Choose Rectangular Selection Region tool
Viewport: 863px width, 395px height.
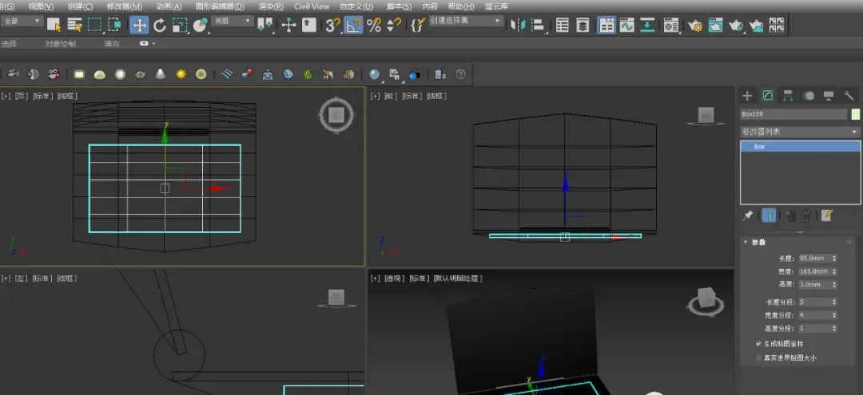(x=95, y=25)
